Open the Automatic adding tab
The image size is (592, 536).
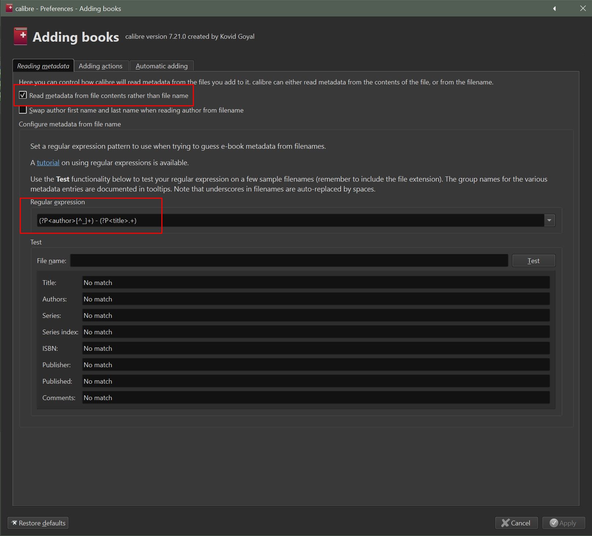pos(162,66)
